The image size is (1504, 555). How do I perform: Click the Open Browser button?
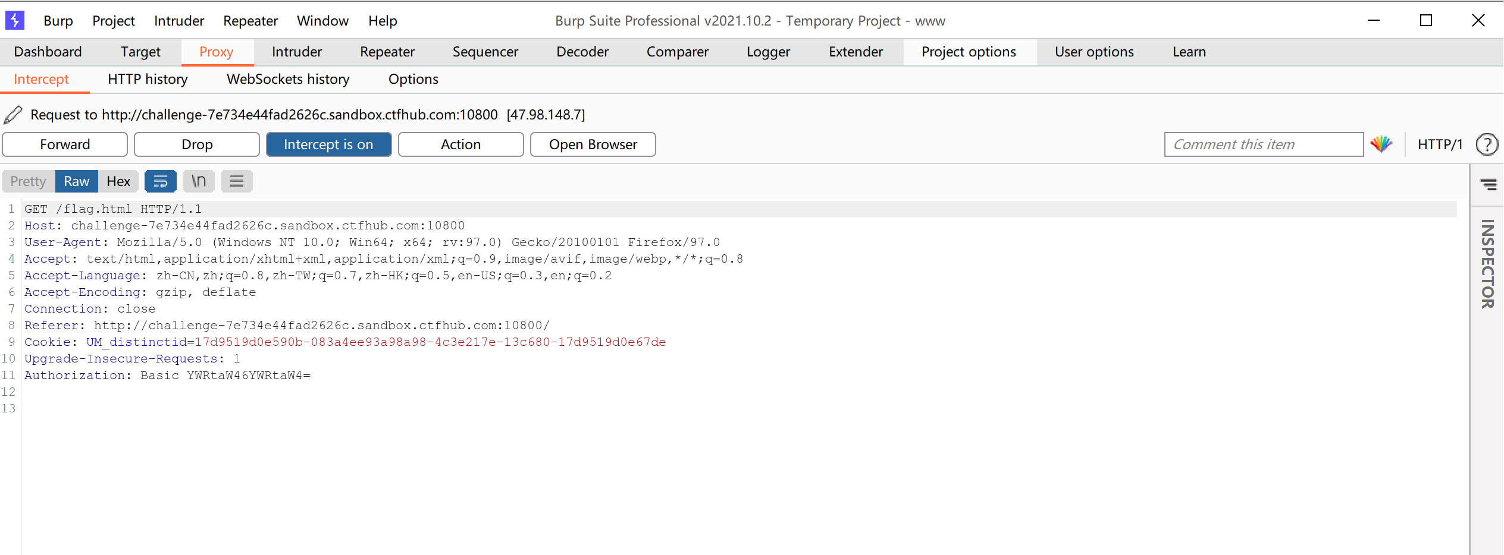(593, 144)
